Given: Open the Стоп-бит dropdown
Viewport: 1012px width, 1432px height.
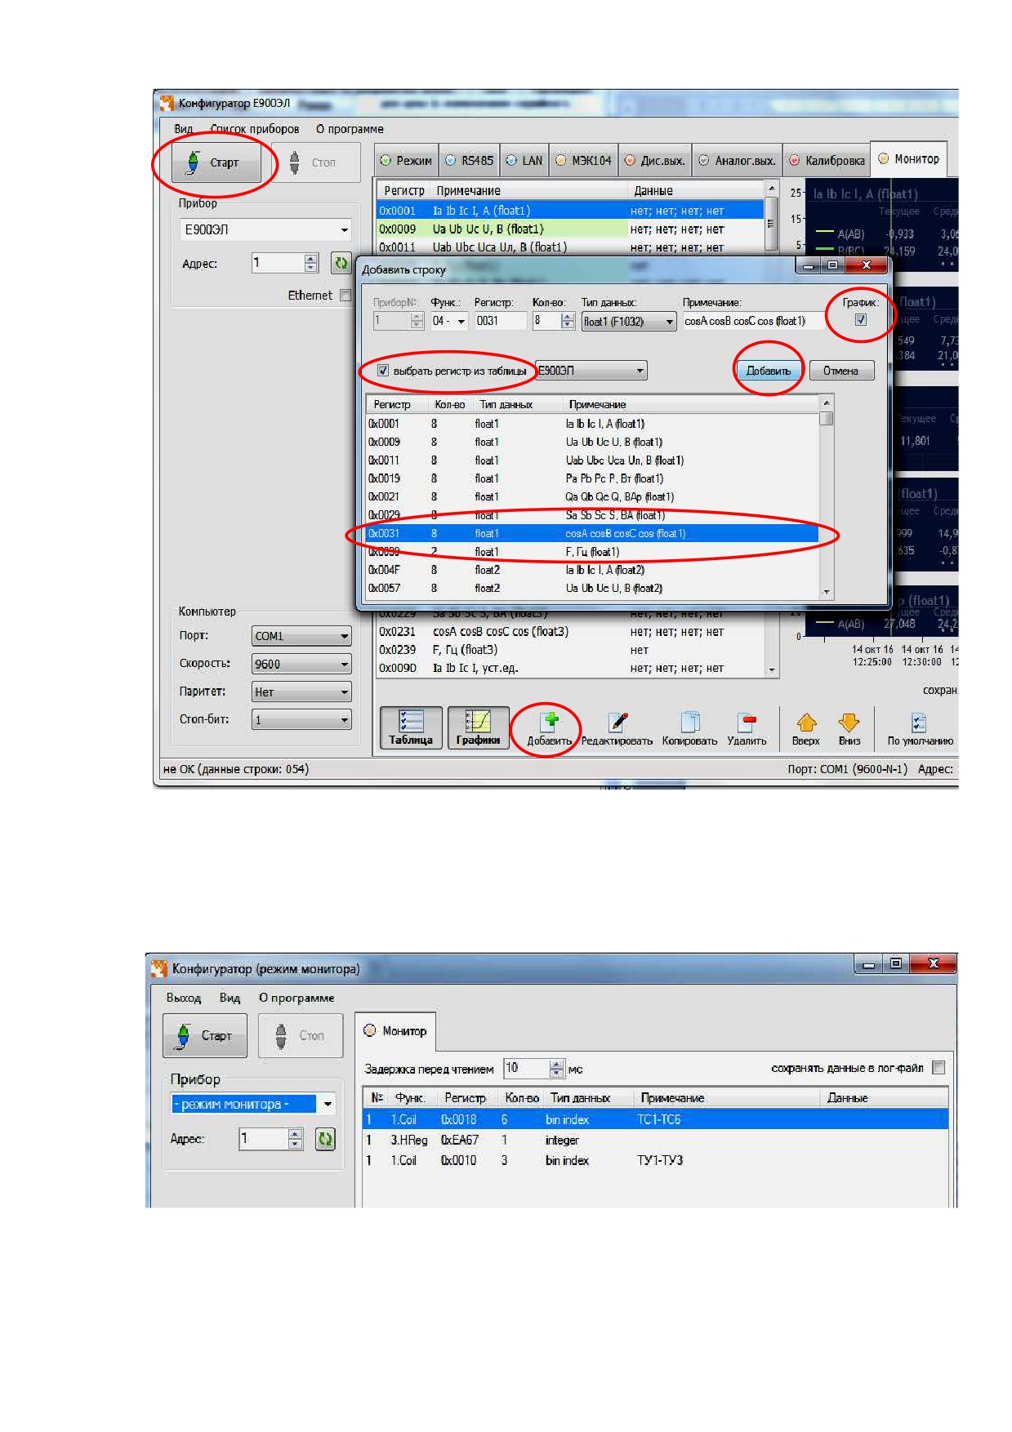Looking at the screenshot, I should [x=301, y=719].
